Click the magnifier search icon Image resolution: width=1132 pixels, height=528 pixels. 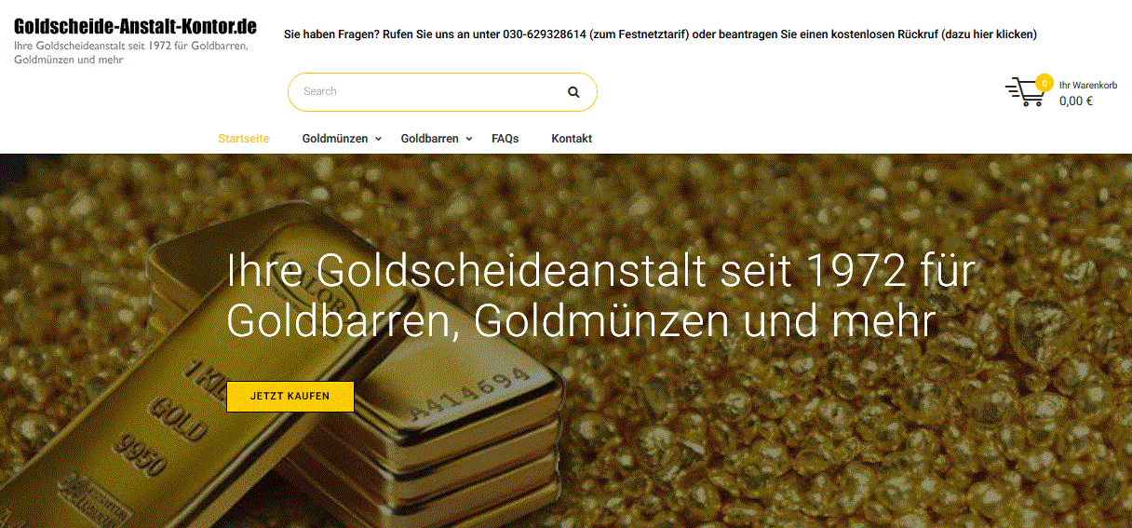pos(573,92)
